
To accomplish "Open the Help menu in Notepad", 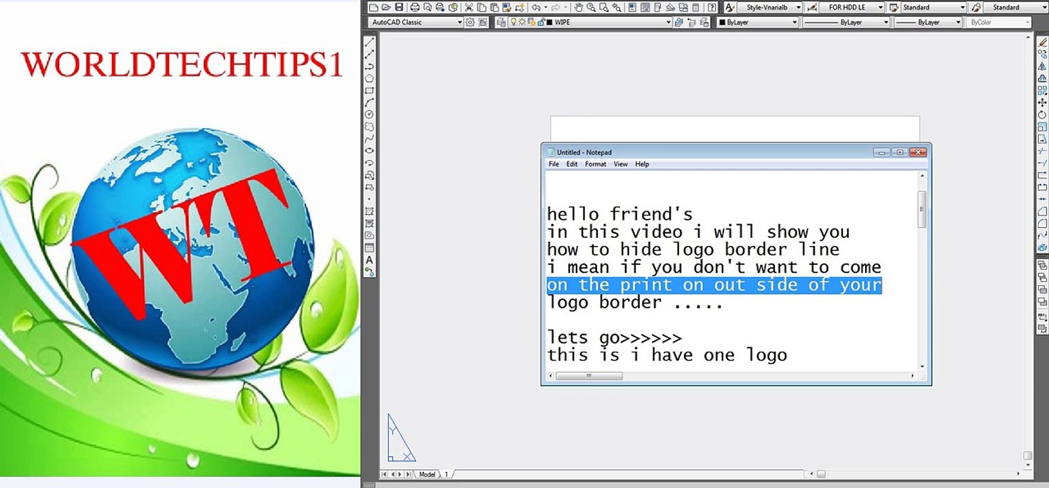I will (642, 164).
